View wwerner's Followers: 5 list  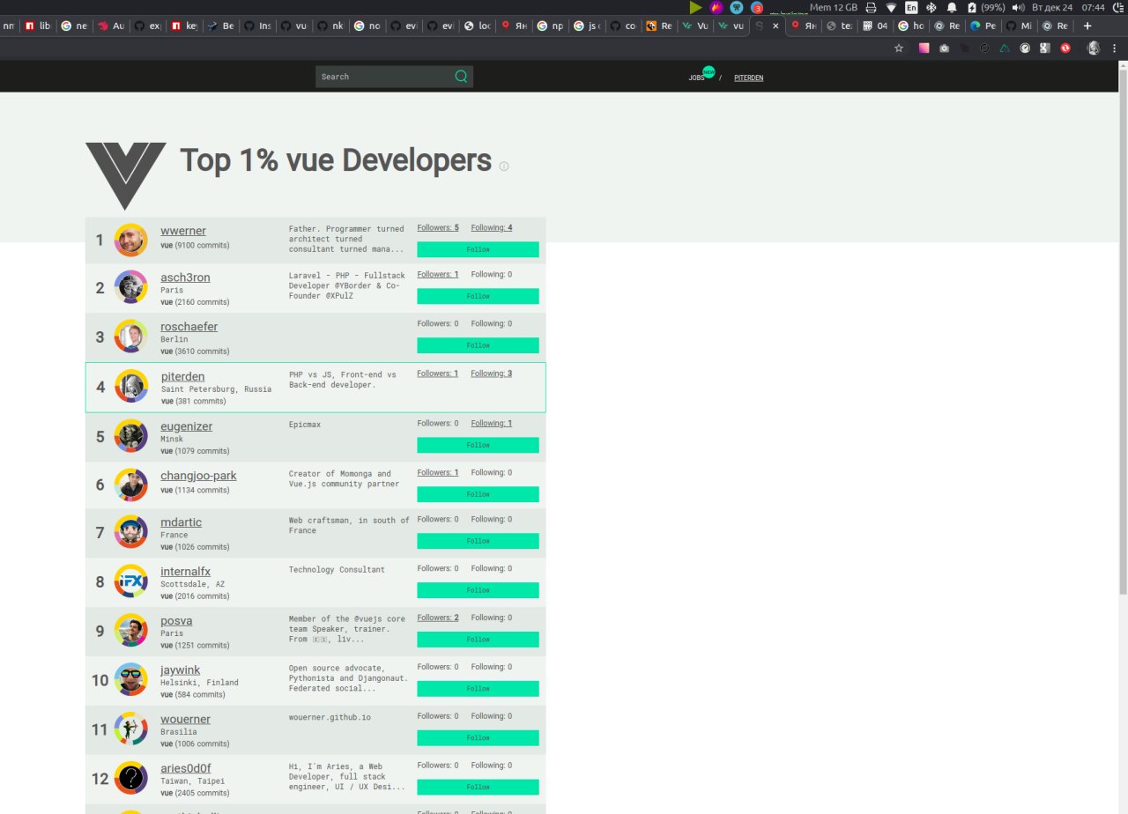(438, 228)
